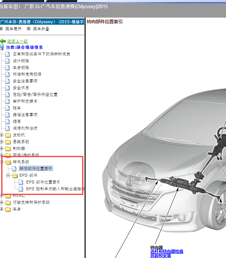Click the 车身 folder icon
Screen dimensions: 226x258
[8, 209]
